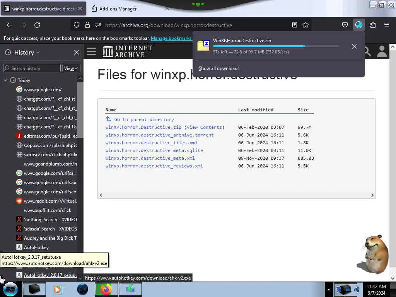Click the Size column header
This screenshot has width=396, height=297.
click(303, 110)
